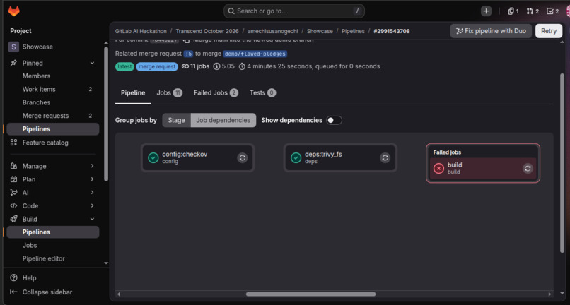570x305 pixels.
Task: Switch to the Jobs tab
Action: (170, 93)
